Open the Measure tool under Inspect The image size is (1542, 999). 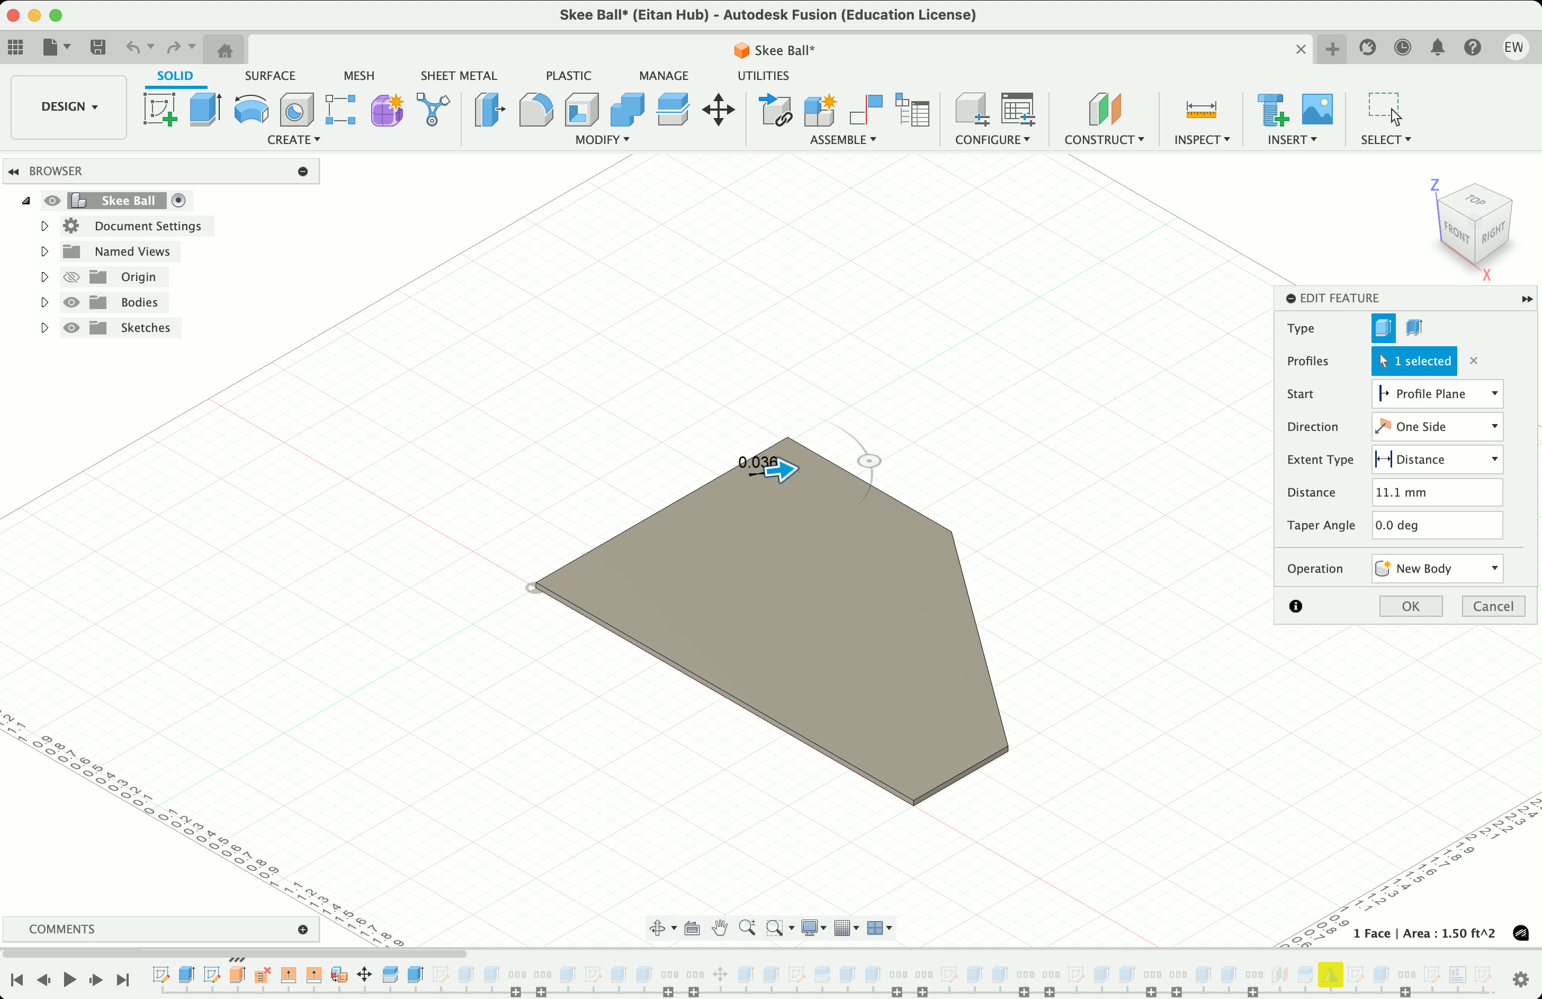1200,109
